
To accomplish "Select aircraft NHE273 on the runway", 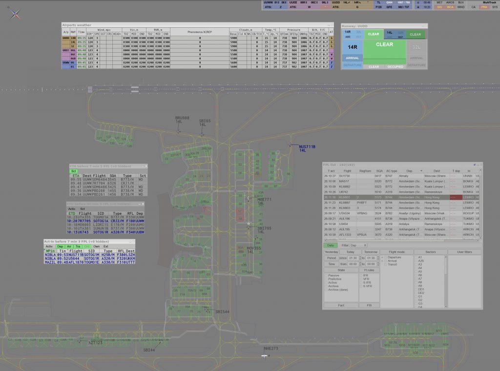I will tap(264, 356).
